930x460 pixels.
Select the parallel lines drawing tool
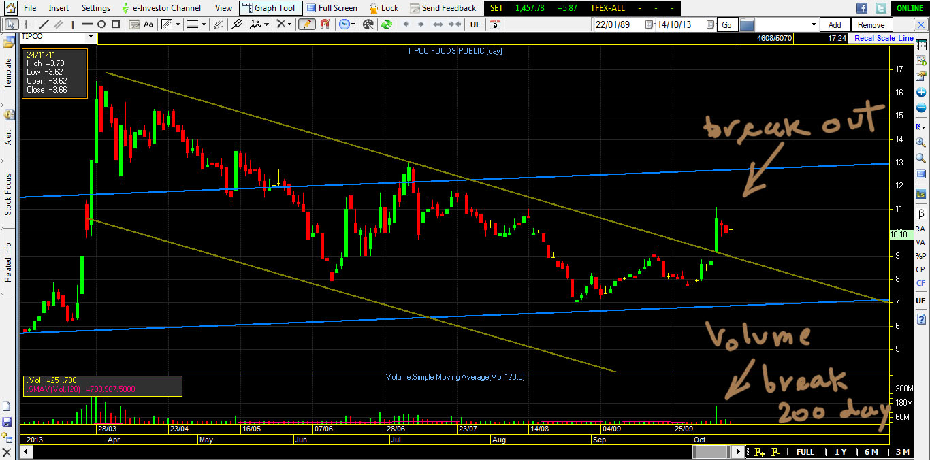point(59,24)
